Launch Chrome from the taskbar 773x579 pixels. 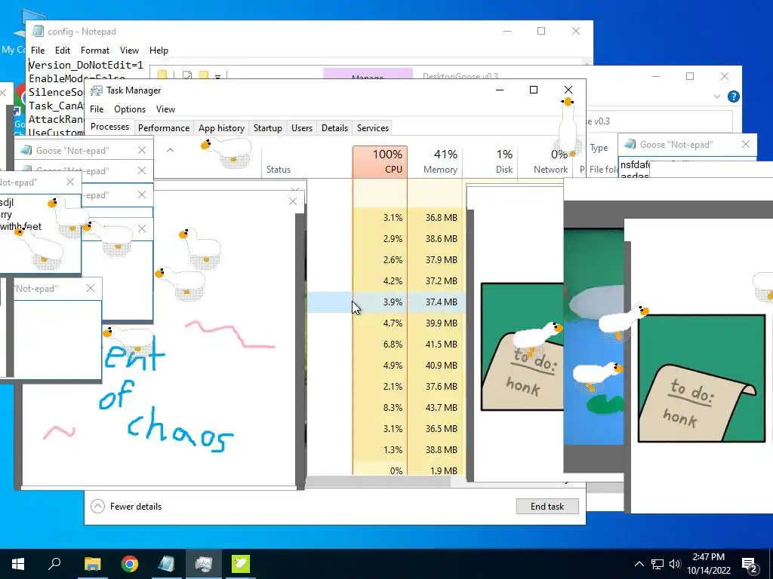click(x=130, y=564)
